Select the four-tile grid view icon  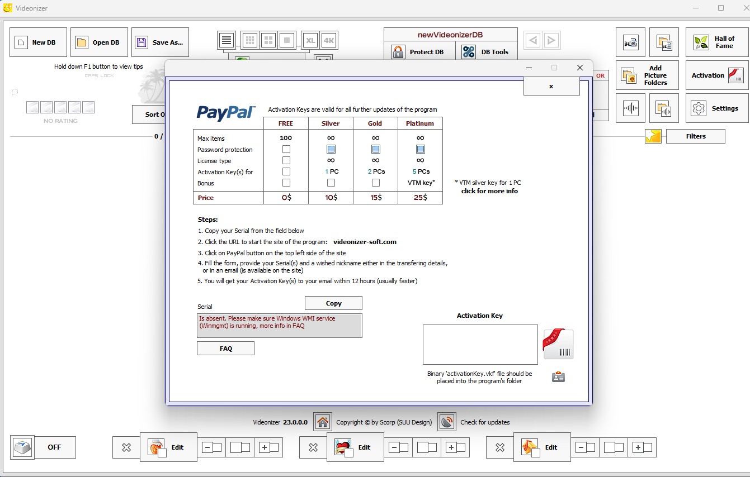pyautogui.click(x=268, y=40)
